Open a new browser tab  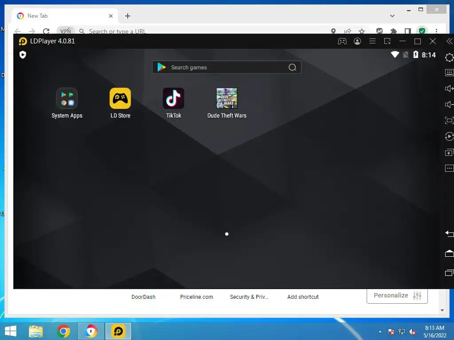pos(128,16)
